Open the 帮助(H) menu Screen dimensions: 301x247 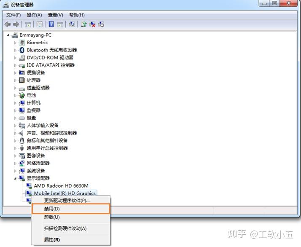tap(77, 15)
